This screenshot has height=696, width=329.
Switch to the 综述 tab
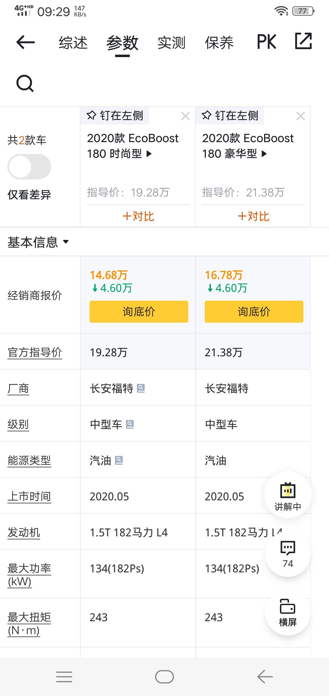[x=73, y=42]
